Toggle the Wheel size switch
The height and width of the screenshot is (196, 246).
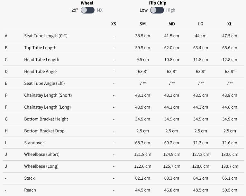[87, 10]
